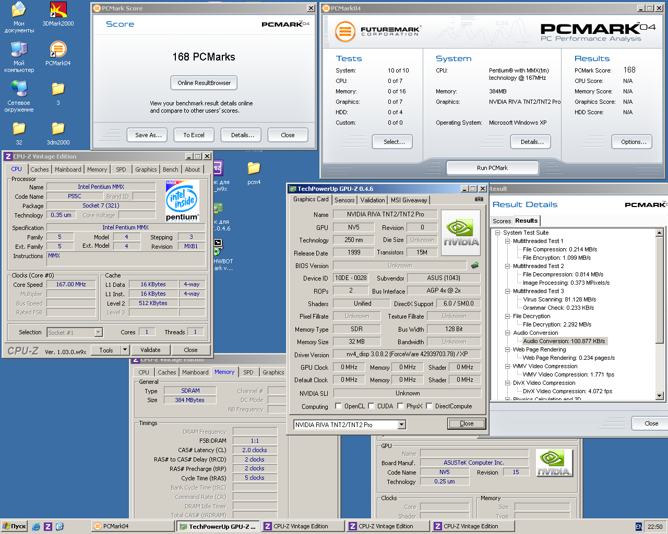Click the Core Speed 167.00 MHz field
Viewport: 668px width, 534px height.
point(71,285)
